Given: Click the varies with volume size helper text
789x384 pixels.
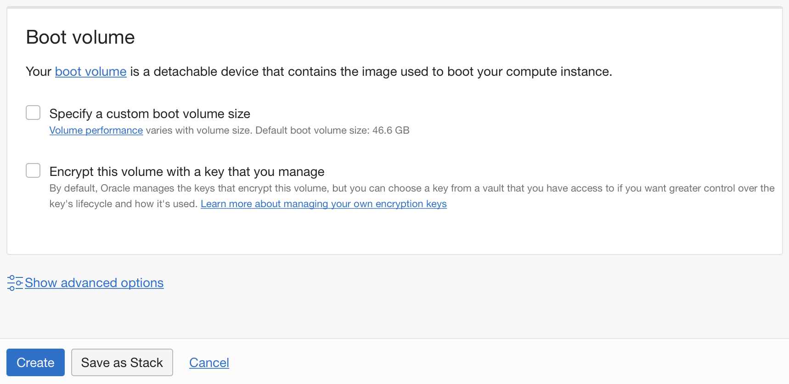Looking at the screenshot, I should tap(198, 130).
